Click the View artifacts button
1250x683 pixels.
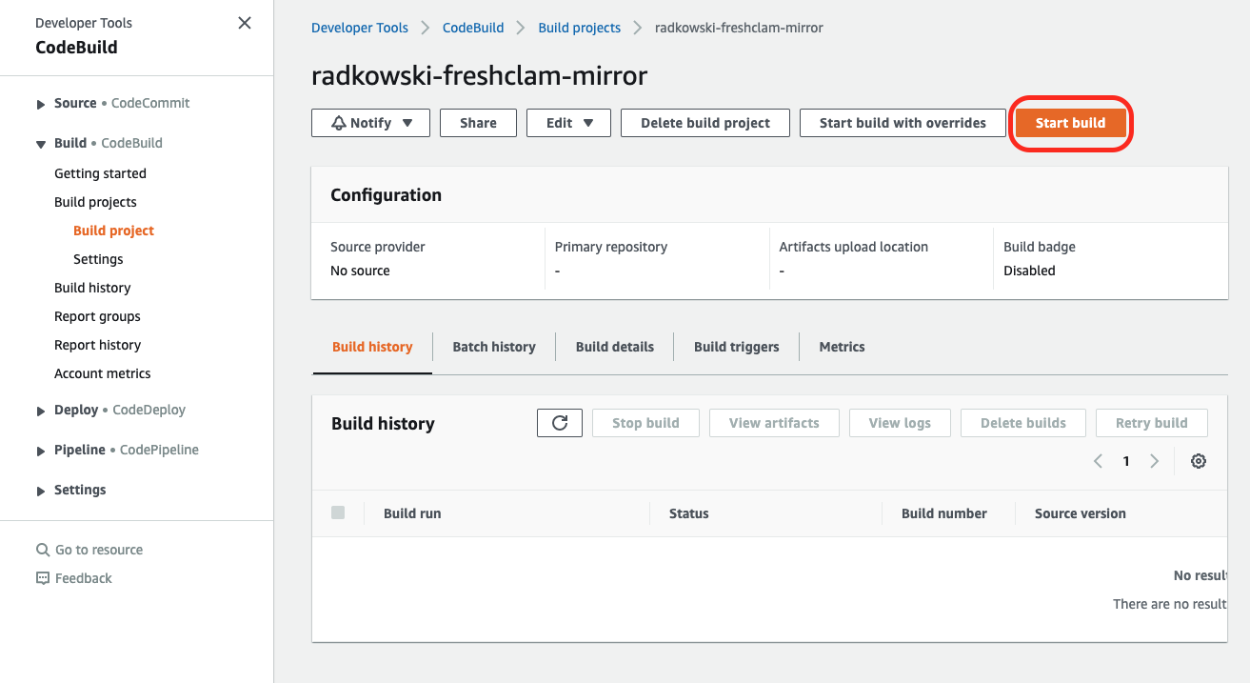[x=774, y=423]
